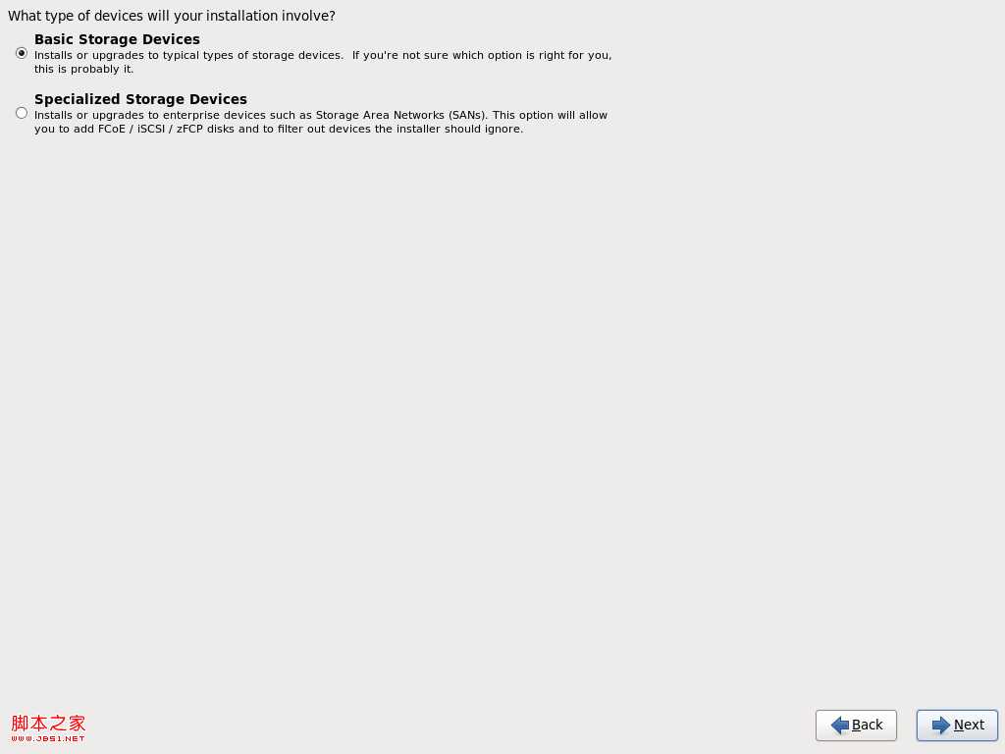Screen dimensions: 1005x754
Task: Choose the bold Basic Storage Devices label
Action: point(118,39)
